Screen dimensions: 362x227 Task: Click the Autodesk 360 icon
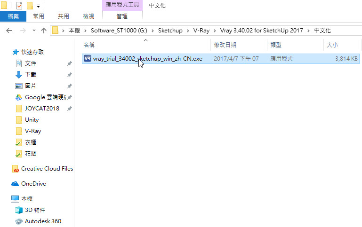tap(19, 221)
